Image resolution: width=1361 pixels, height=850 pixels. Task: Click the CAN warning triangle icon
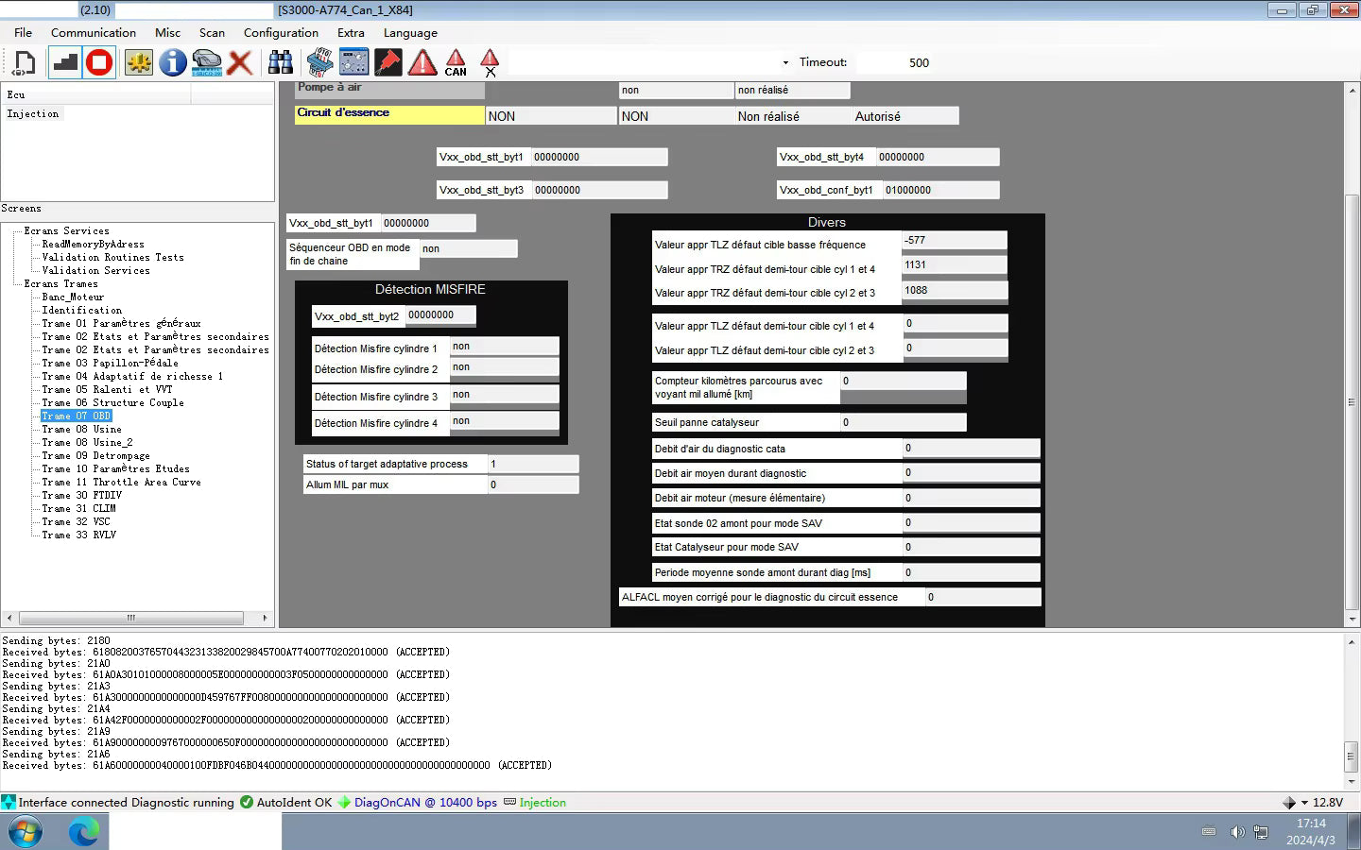pos(456,63)
